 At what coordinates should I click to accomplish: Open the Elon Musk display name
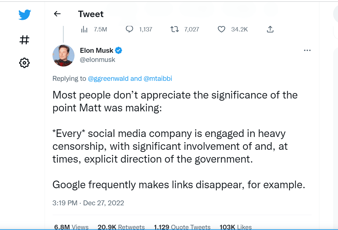pyautogui.click(x=96, y=50)
